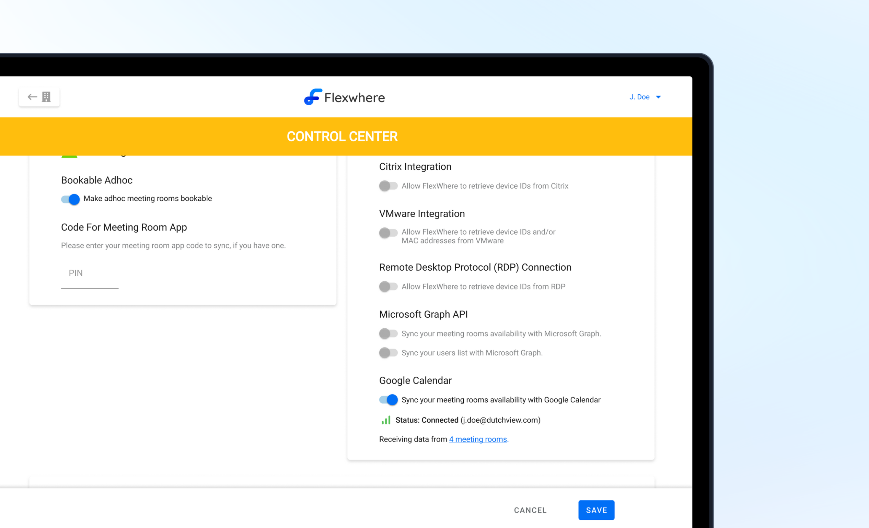This screenshot has height=528, width=869.
Task: Click the Flexwhere wordmark text
Action: pos(355,98)
